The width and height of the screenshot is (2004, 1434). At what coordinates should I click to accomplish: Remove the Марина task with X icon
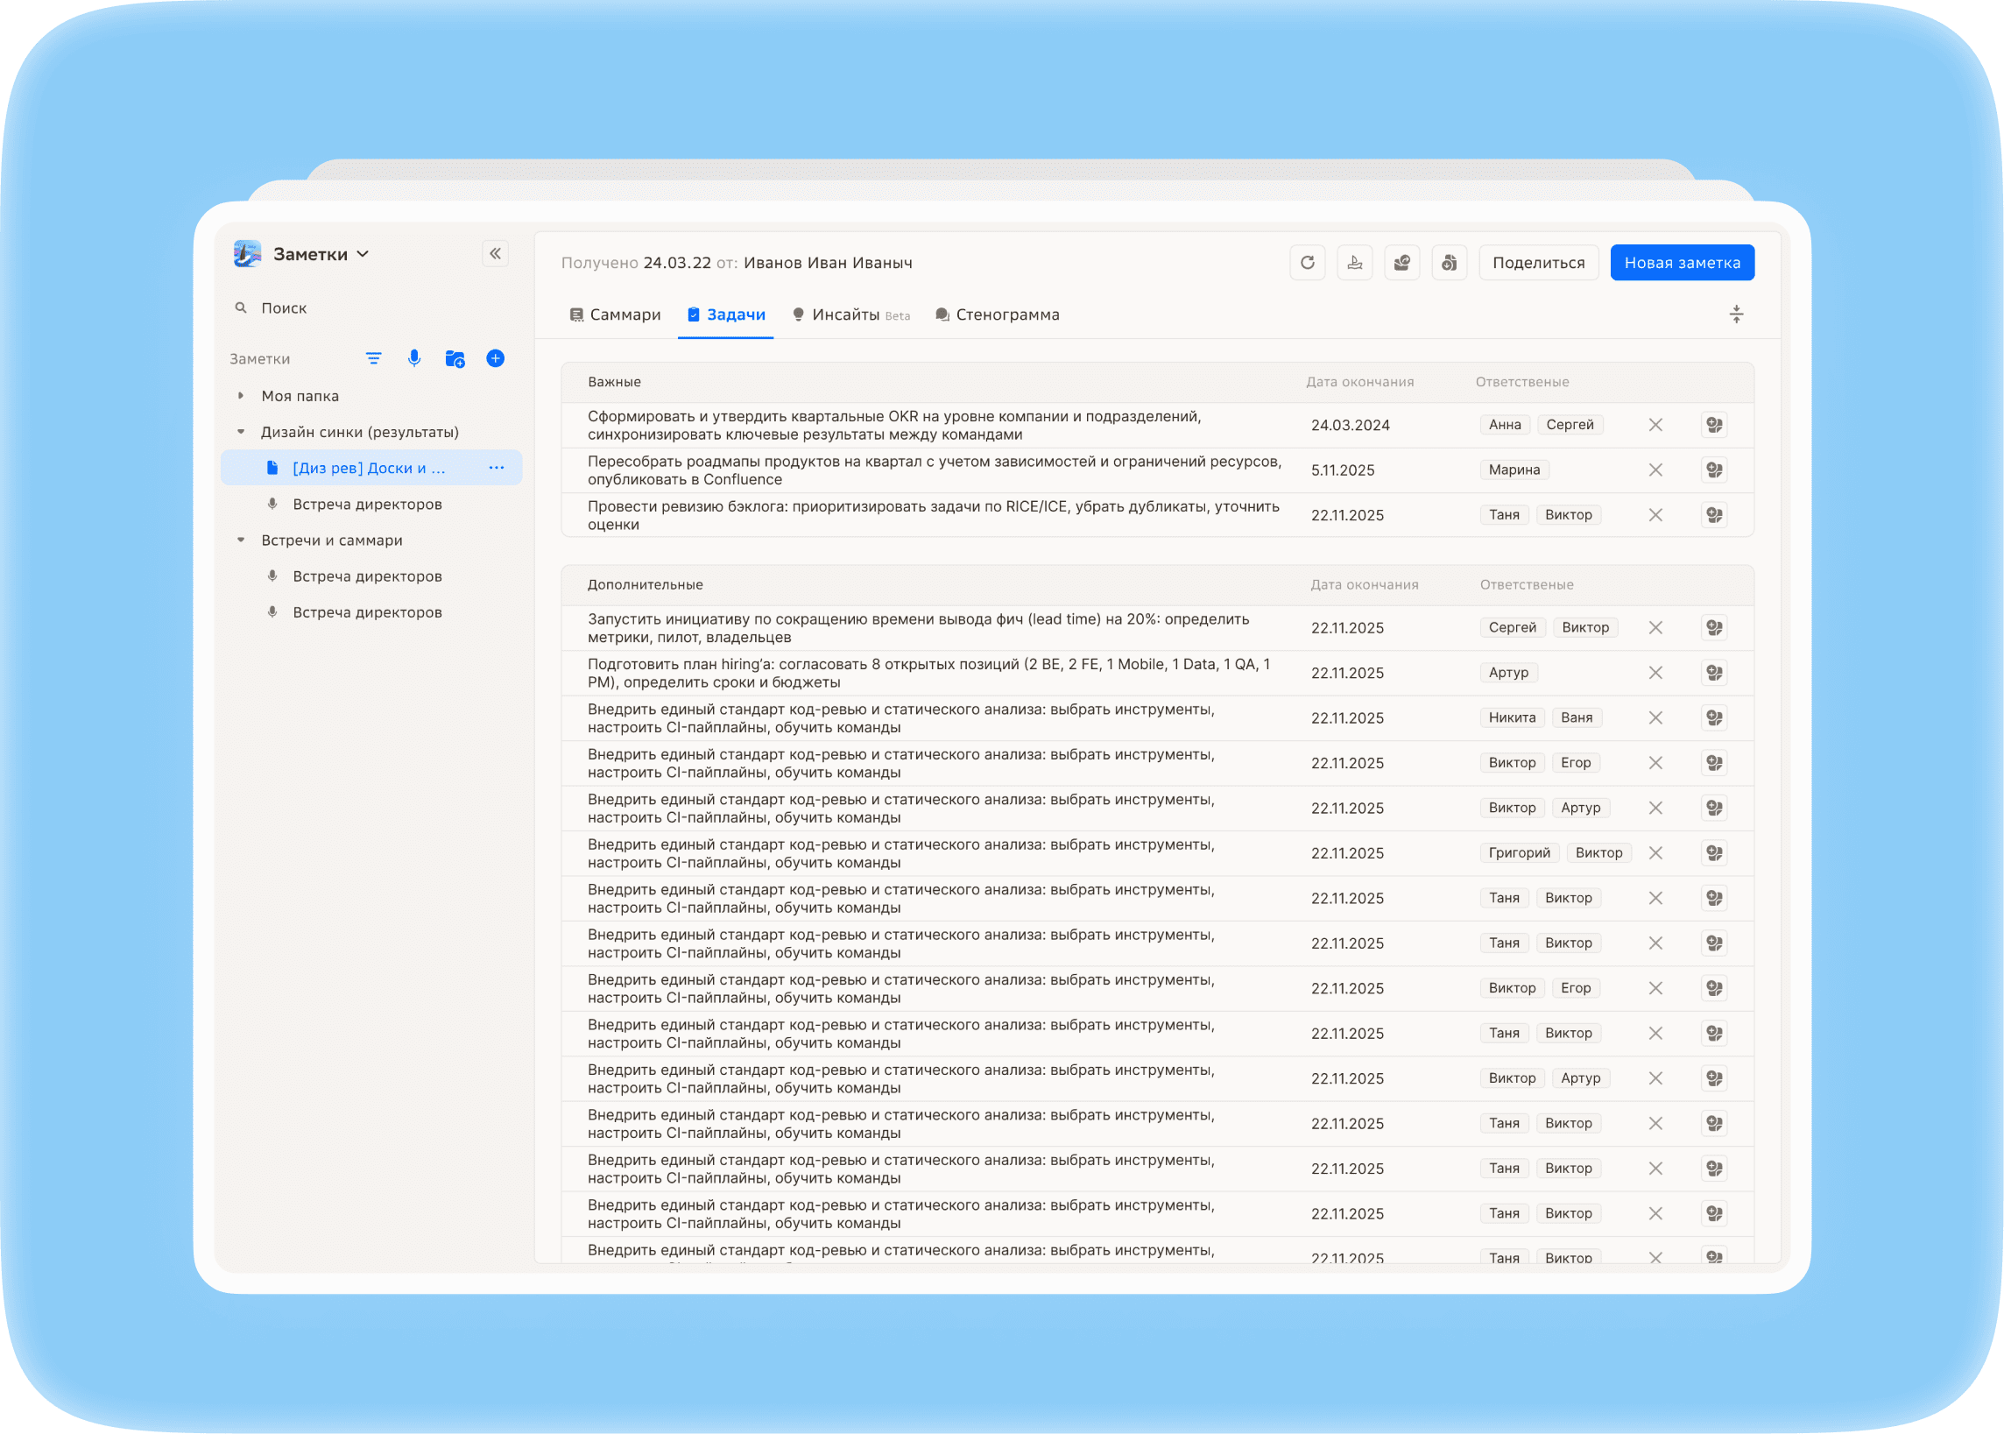pyautogui.click(x=1655, y=470)
